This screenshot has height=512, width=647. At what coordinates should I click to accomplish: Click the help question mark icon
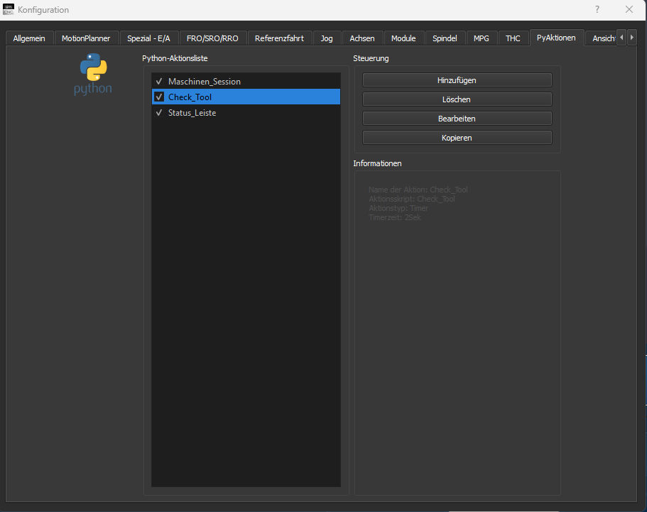[597, 9]
